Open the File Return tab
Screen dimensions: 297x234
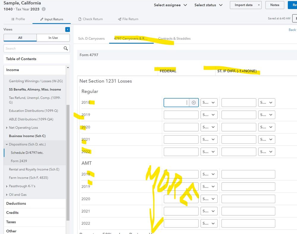128,19
